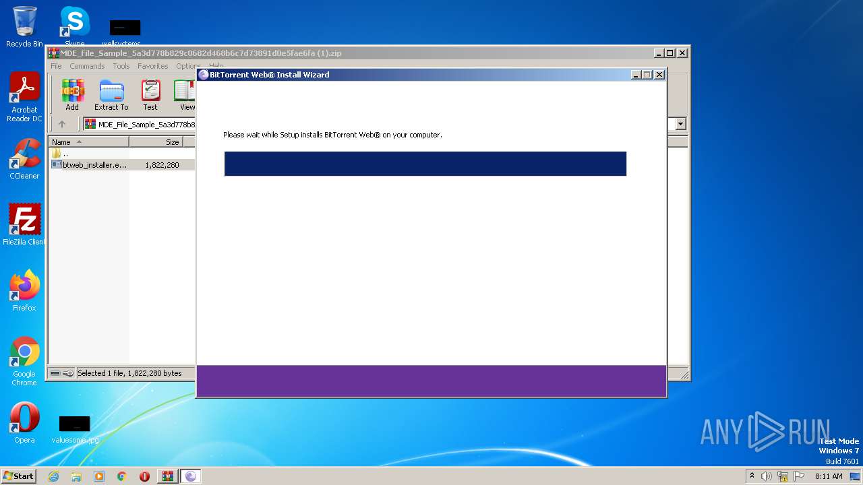Image resolution: width=863 pixels, height=485 pixels.
Task: Expand the WinRAR address bar dropdown
Action: pos(680,124)
